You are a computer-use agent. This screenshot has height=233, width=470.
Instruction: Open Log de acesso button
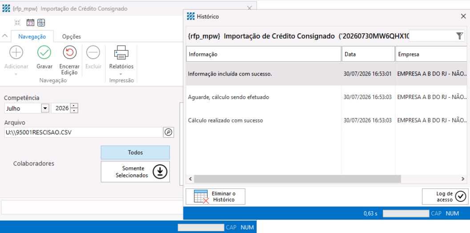(445, 197)
